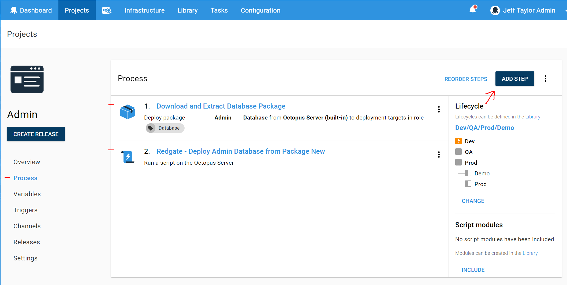Viewport: 567px width, 285px height.
Task: Click the package box icon for step 1
Action: coord(128,112)
